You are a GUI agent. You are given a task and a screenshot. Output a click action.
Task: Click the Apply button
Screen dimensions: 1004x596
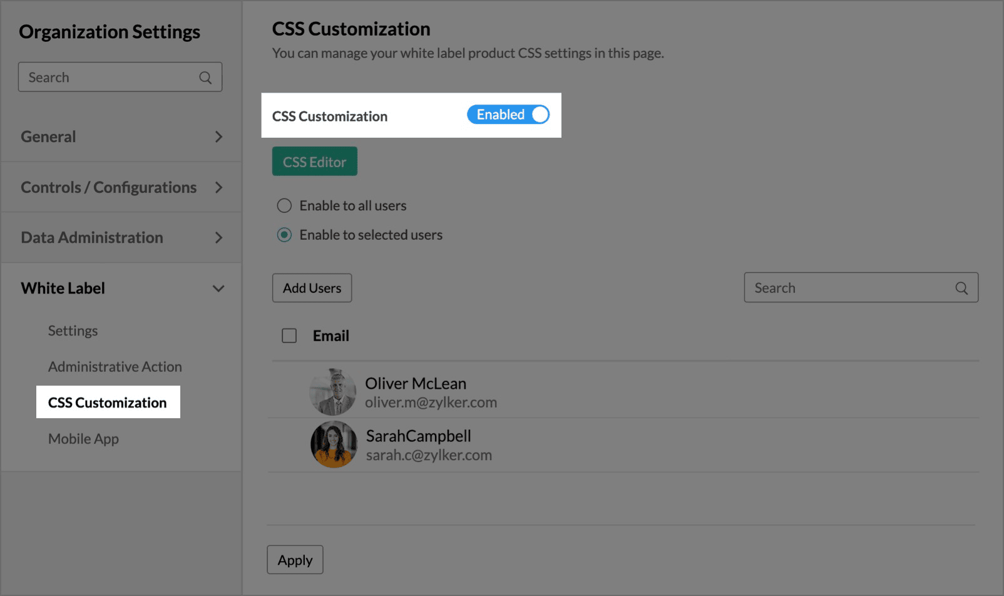click(295, 560)
